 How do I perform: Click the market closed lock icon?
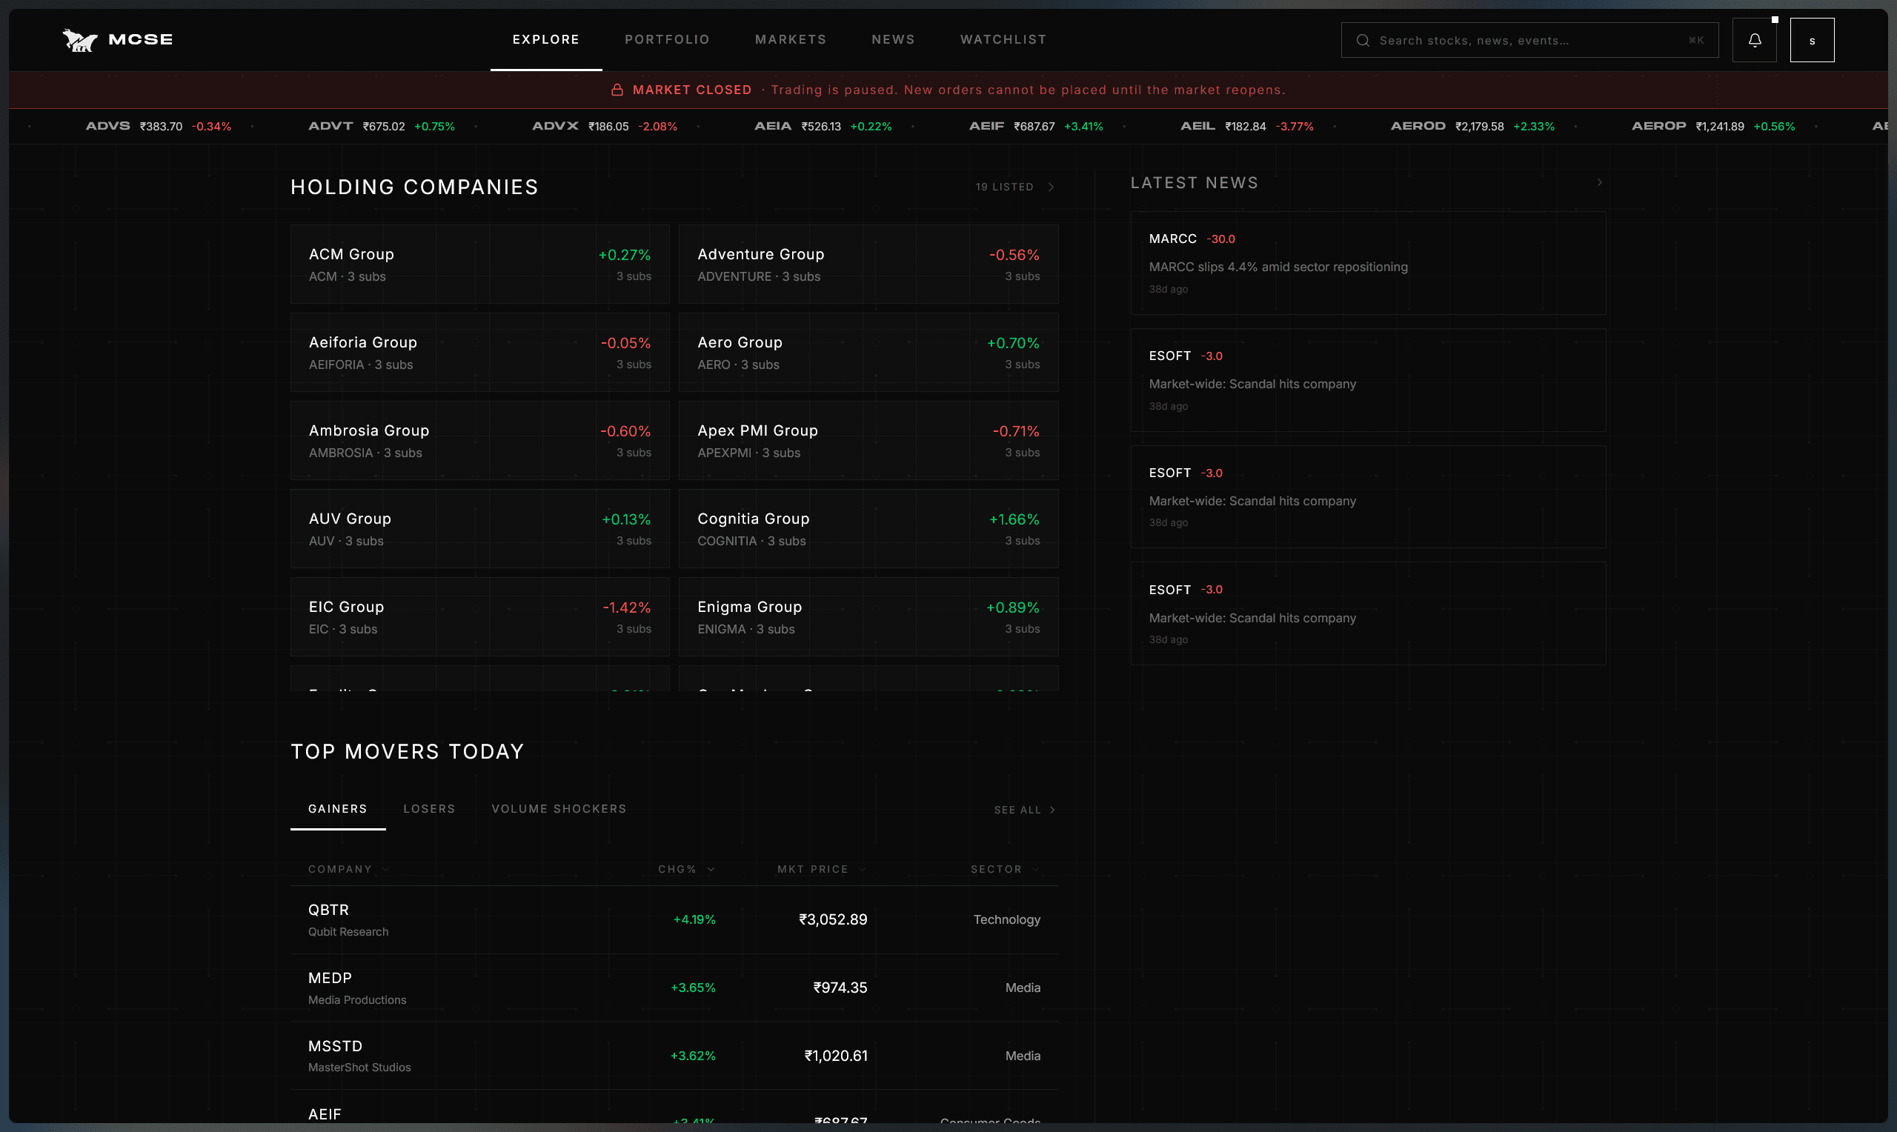pos(617,90)
